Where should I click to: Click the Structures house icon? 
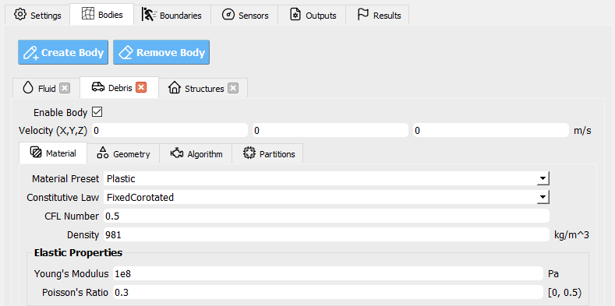click(174, 88)
